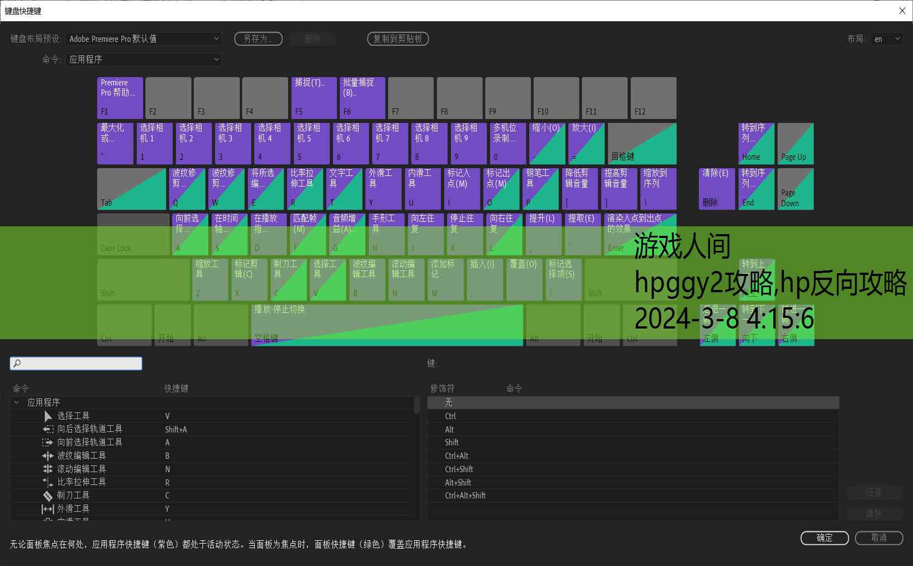Click the Selection tool icon (选择工具)

[47, 416]
